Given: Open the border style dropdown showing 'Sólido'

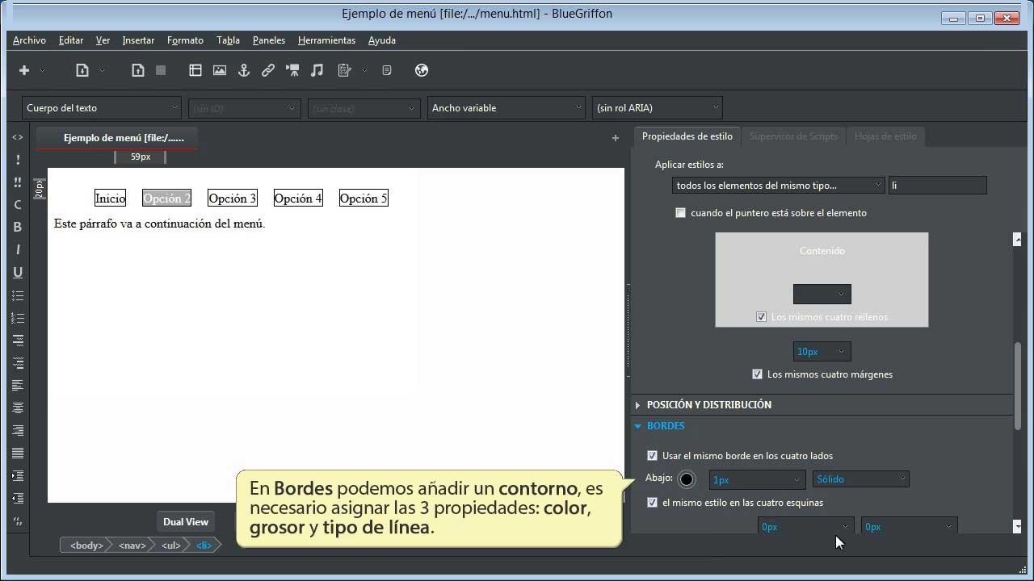Looking at the screenshot, I should (x=860, y=479).
